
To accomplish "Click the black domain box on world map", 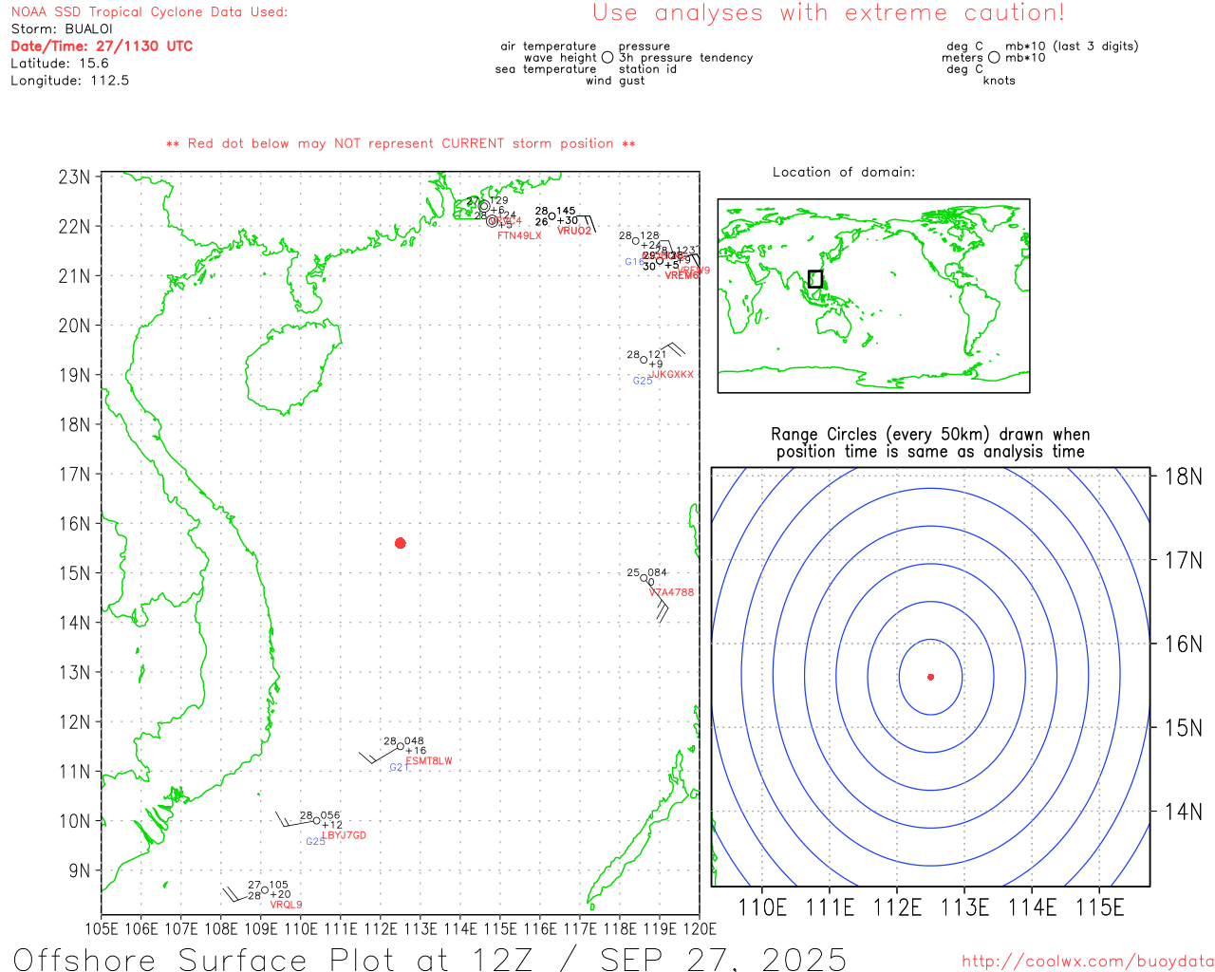I will [814, 279].
